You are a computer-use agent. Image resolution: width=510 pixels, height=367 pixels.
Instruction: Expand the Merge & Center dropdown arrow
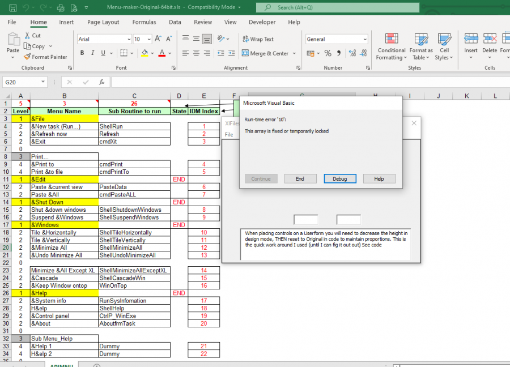(294, 53)
